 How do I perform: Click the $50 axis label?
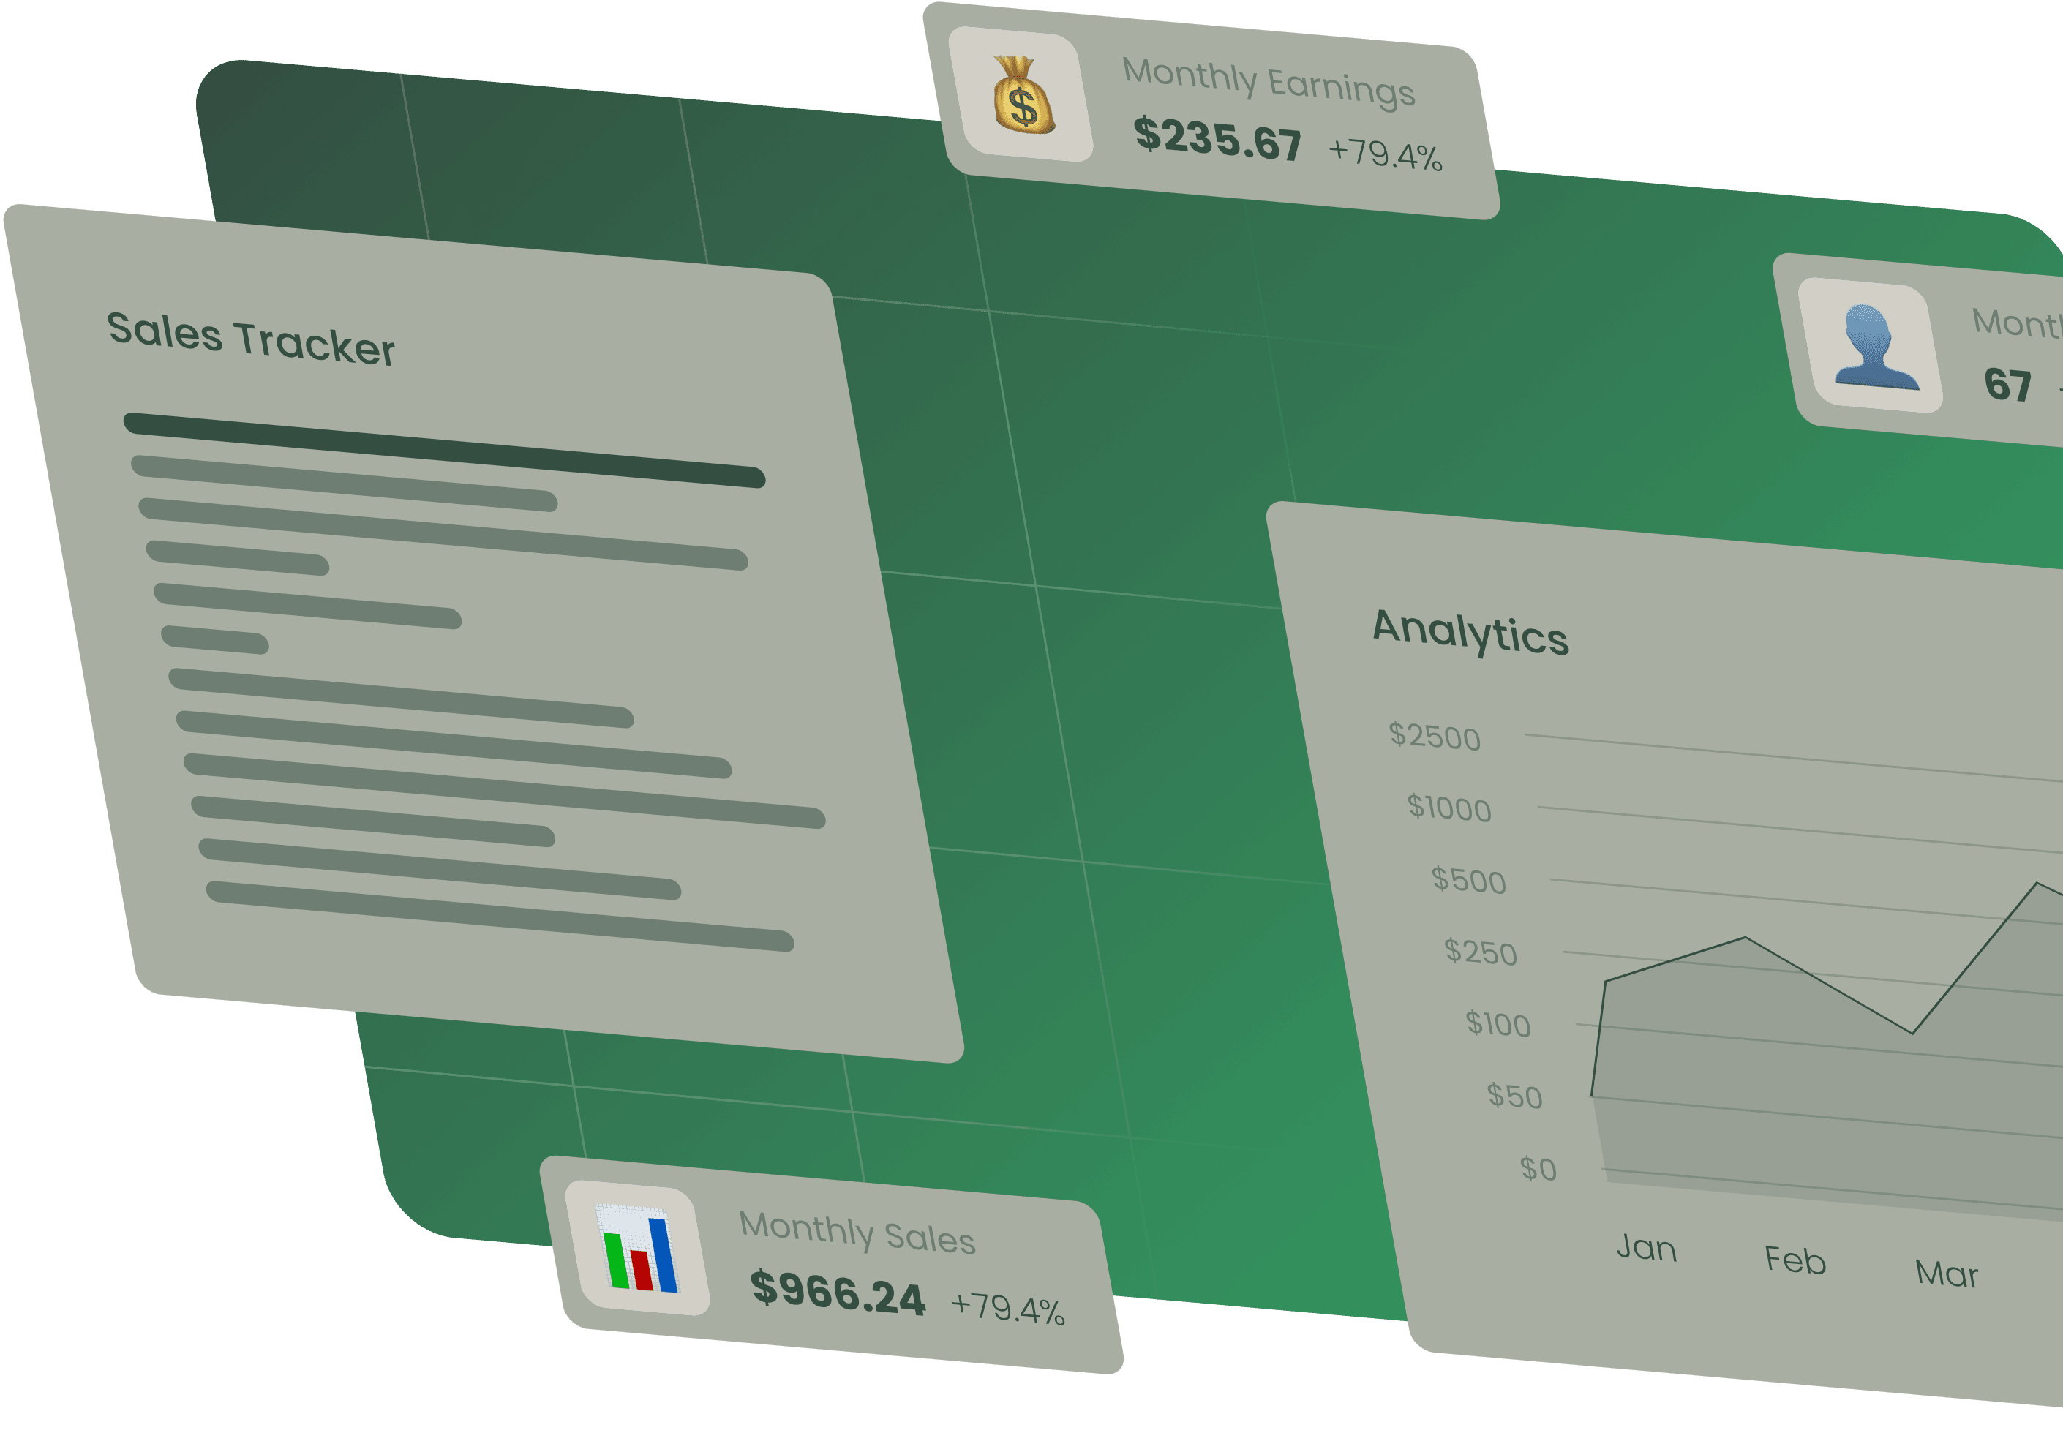tap(1515, 1095)
